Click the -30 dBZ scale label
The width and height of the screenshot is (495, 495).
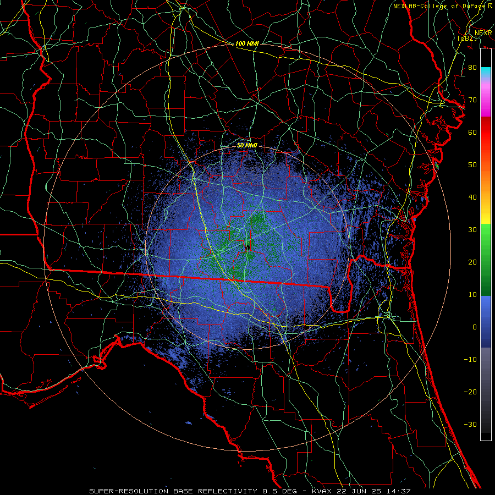470,424
